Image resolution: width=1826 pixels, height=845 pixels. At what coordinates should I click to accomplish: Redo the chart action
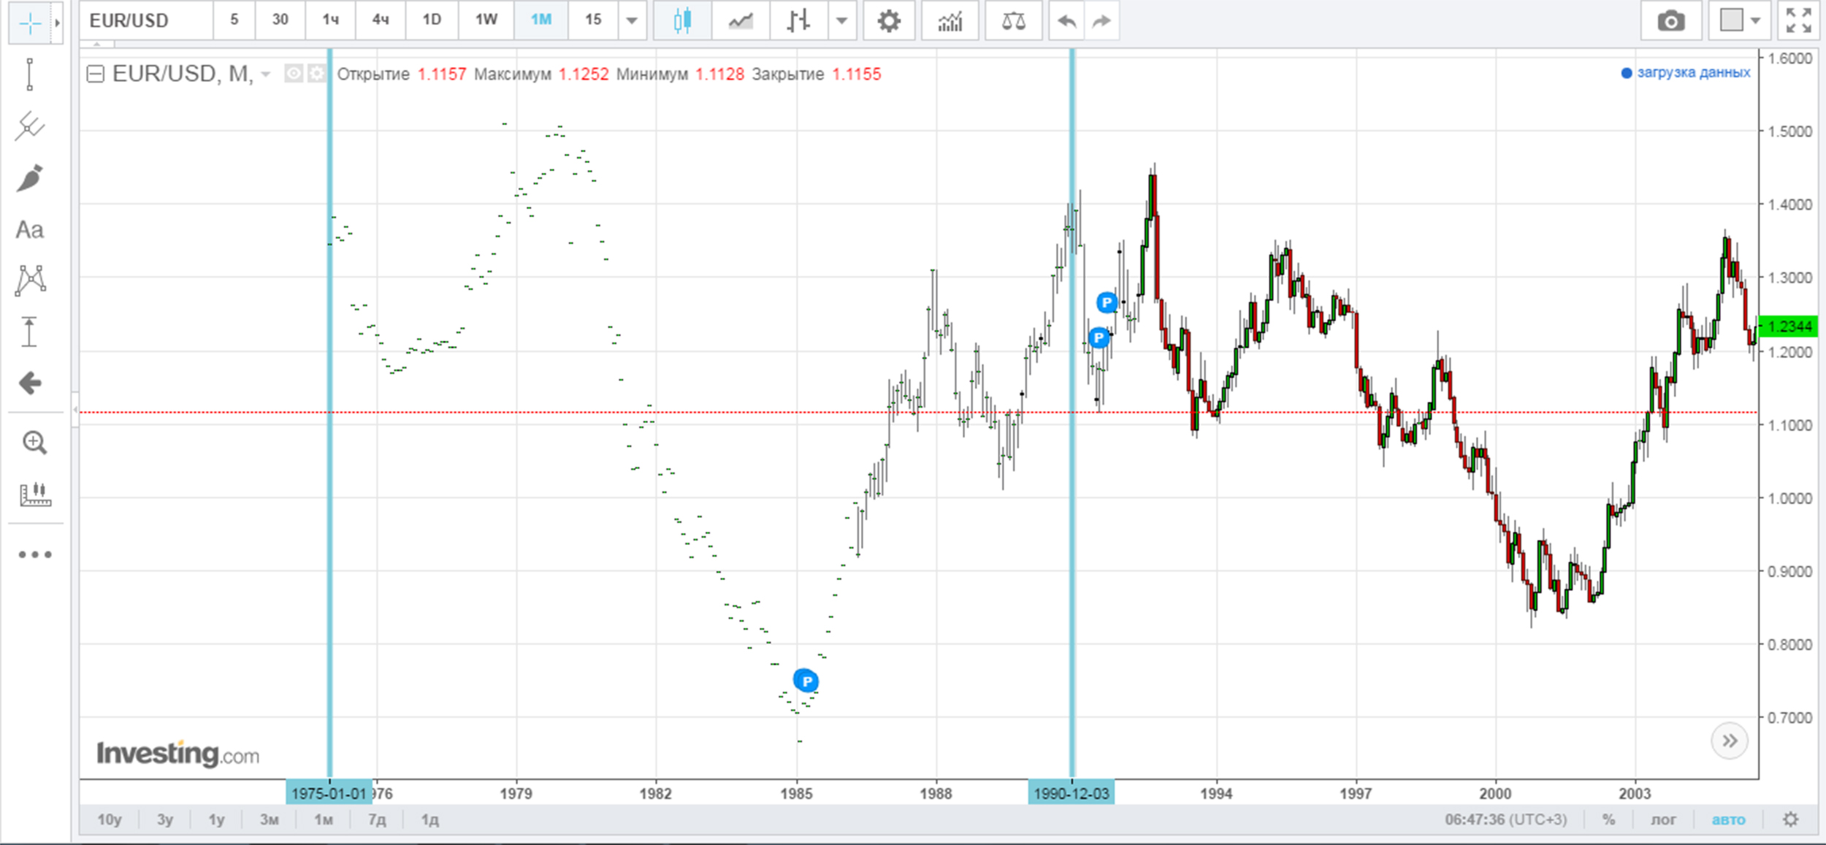point(1101,20)
